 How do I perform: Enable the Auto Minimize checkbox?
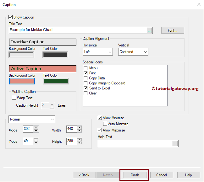[x=105, y=124]
